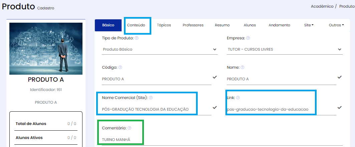Open the Professores tab
Image resolution: width=355 pixels, height=147 pixels.
[193, 25]
